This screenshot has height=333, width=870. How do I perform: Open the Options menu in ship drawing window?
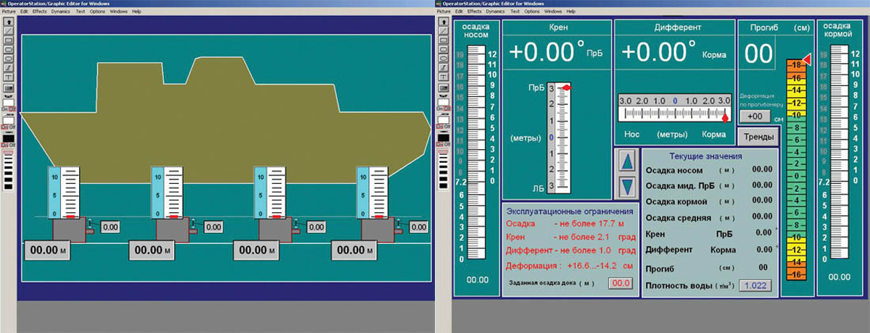pyautogui.click(x=97, y=12)
